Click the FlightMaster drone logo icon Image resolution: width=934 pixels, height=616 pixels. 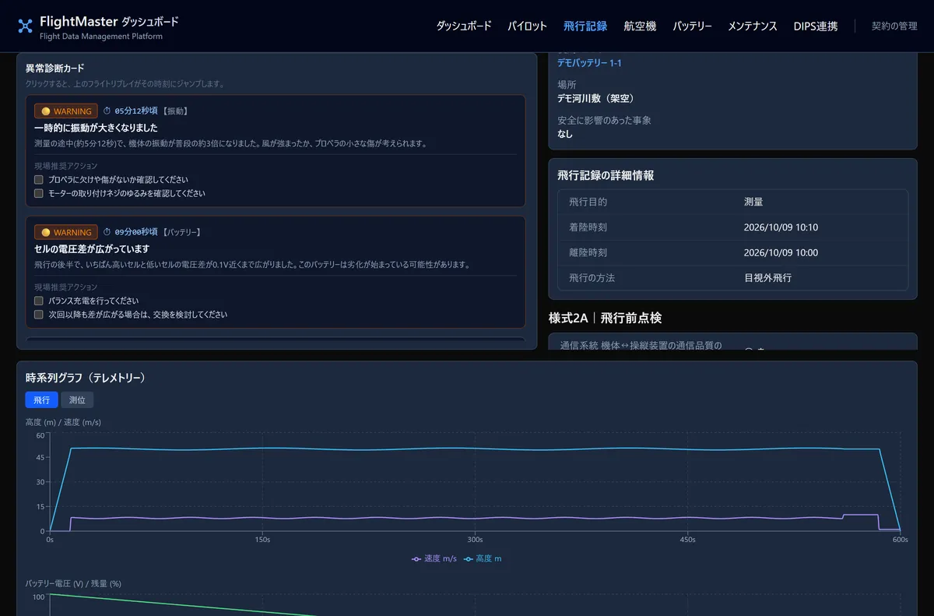25,26
